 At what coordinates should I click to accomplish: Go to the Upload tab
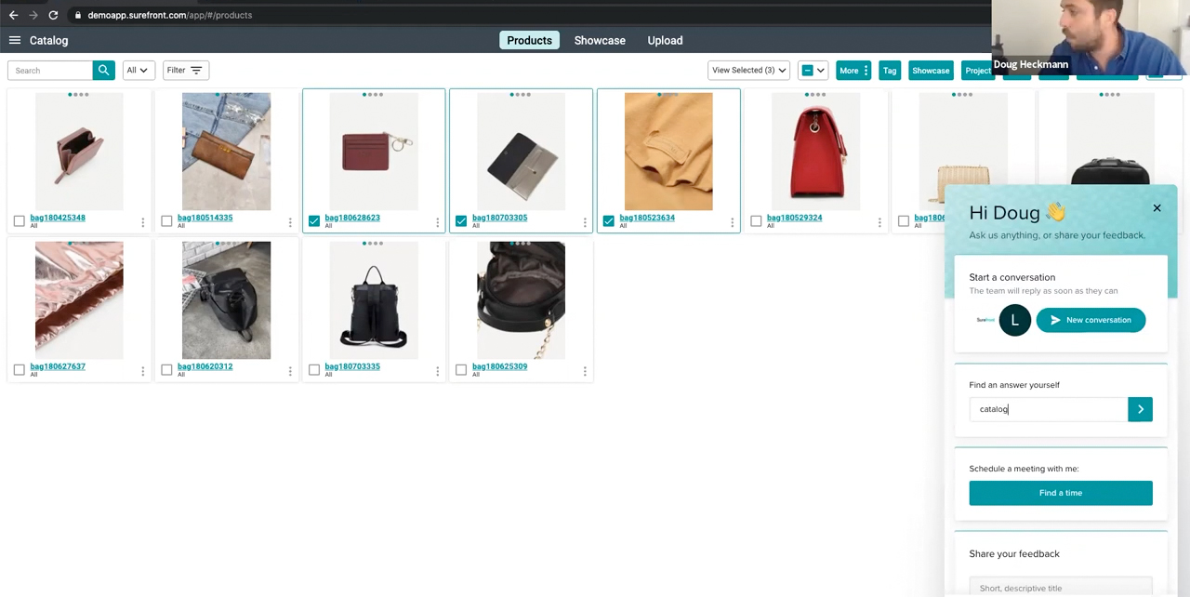(x=665, y=40)
